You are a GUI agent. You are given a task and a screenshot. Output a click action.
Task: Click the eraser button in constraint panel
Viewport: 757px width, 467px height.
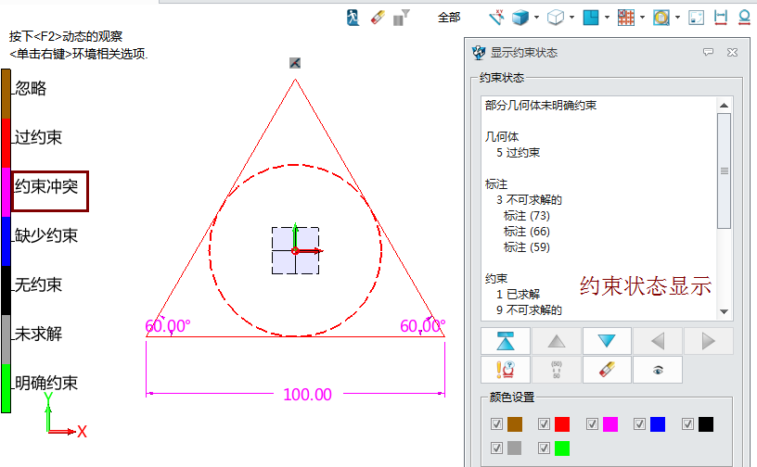pos(607,370)
